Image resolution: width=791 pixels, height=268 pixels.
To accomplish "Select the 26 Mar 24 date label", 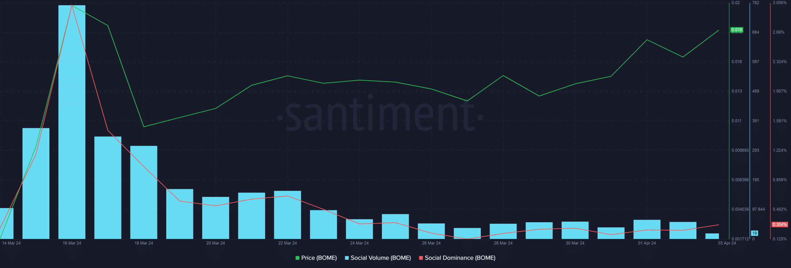I will tap(431, 243).
